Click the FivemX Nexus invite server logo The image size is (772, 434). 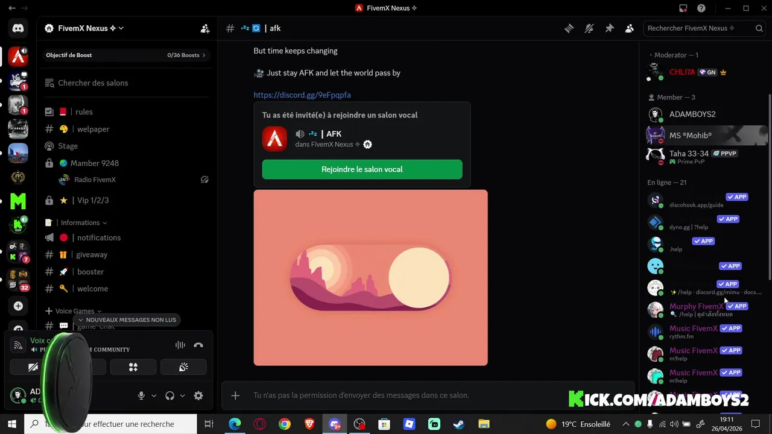pyautogui.click(x=274, y=139)
